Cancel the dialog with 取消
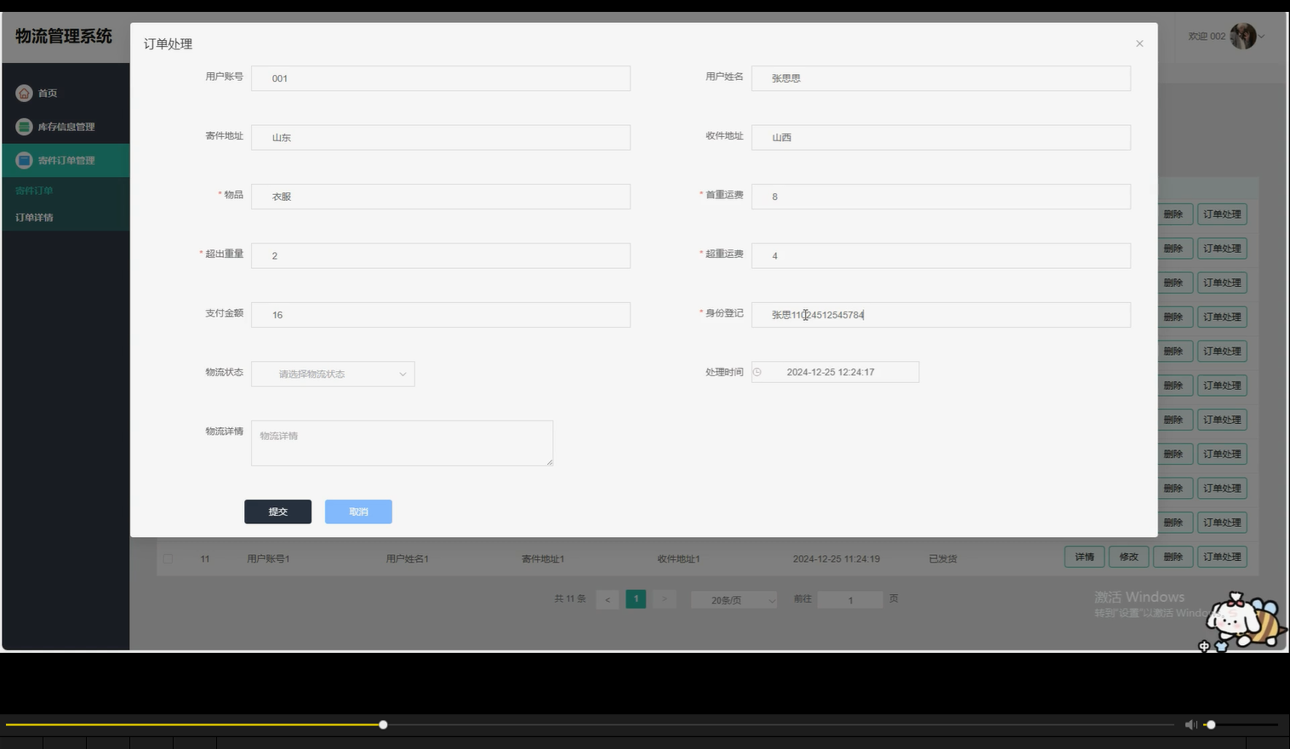The image size is (1290, 749). [x=358, y=512]
